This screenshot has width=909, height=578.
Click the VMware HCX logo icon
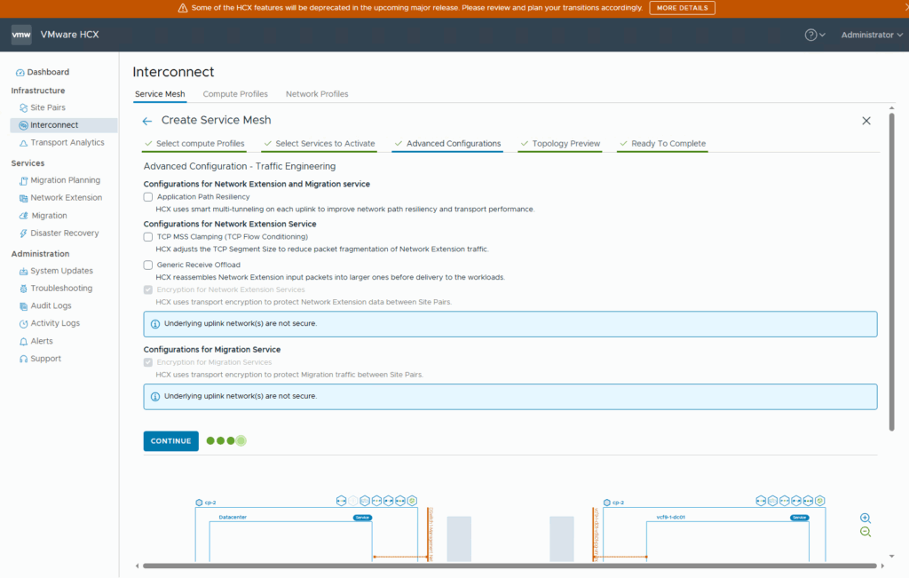[21, 35]
